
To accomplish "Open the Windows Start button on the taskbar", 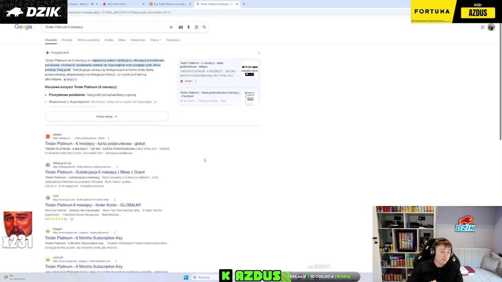I will point(186,277).
